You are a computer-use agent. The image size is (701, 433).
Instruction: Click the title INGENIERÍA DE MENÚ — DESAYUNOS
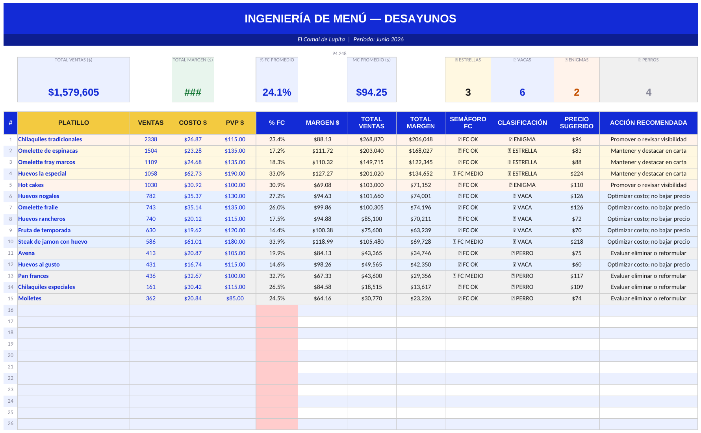pyautogui.click(x=350, y=19)
